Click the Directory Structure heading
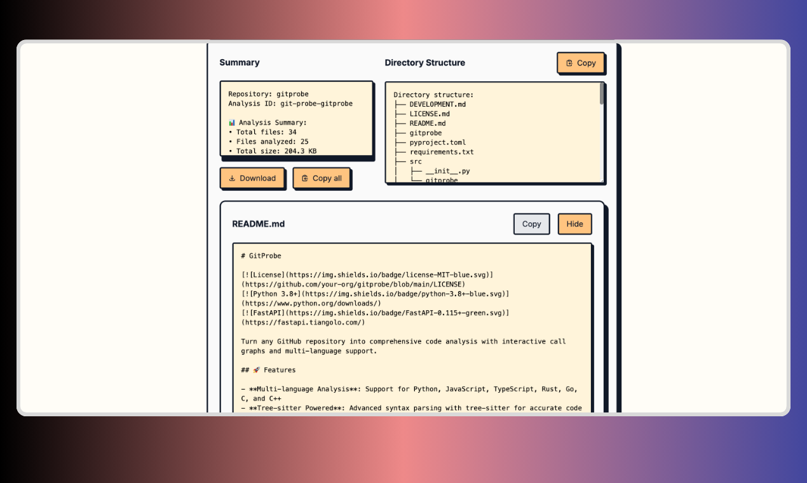The image size is (807, 483). 425,62
